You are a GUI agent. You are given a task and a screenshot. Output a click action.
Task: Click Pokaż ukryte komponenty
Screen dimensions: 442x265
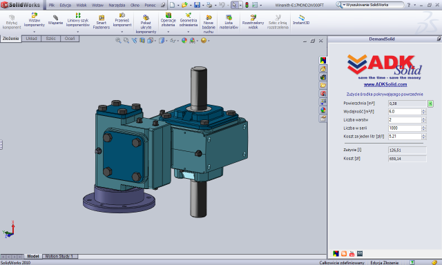click(146, 24)
